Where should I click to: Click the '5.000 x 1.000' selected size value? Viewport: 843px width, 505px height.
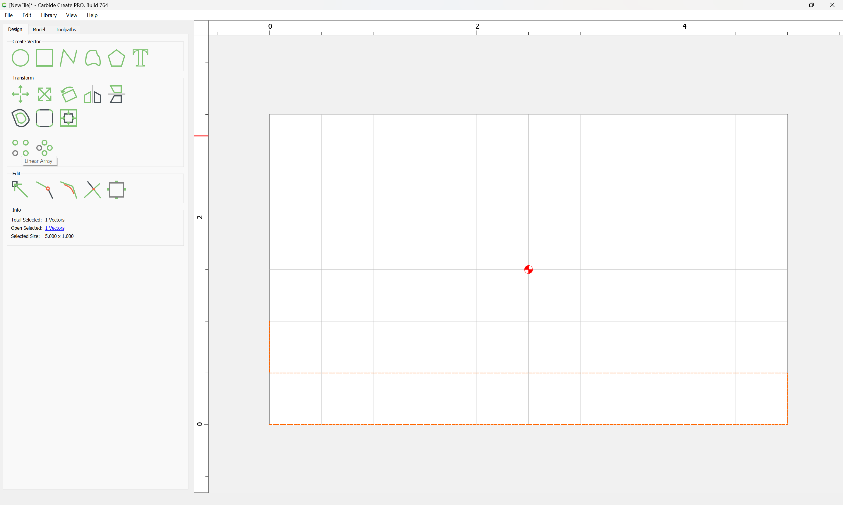tap(59, 236)
